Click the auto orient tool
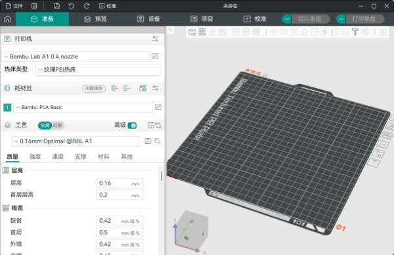The width and height of the screenshot is (394, 255). (213, 32)
